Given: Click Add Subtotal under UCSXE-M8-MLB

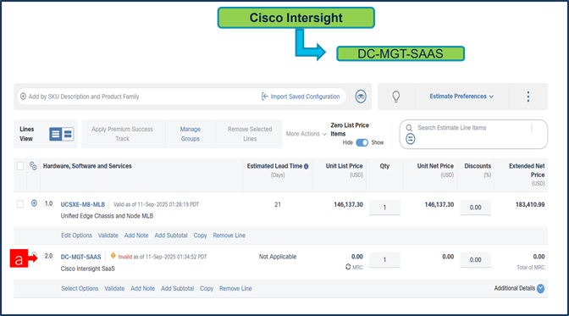Looking at the screenshot, I should [x=171, y=236].
